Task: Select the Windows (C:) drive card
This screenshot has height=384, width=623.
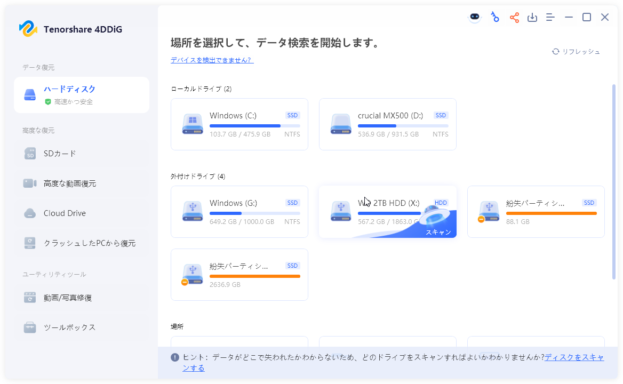Action: pos(239,124)
